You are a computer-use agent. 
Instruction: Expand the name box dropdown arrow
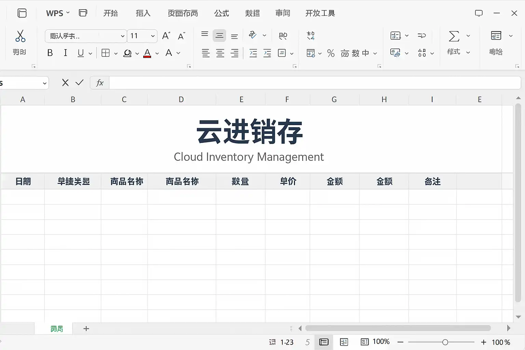pyautogui.click(x=44, y=83)
